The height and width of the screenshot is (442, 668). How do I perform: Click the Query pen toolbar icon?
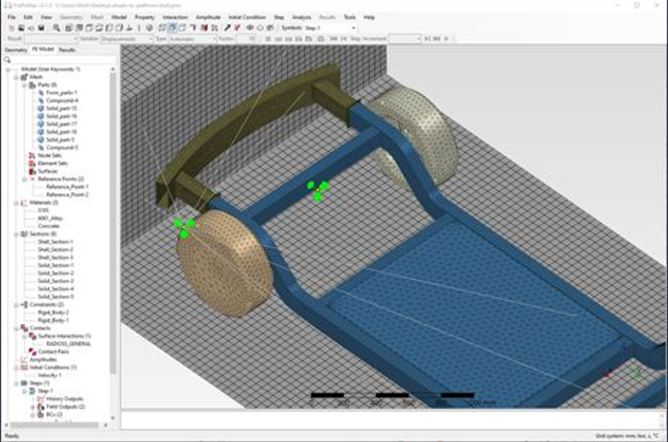pos(228,28)
